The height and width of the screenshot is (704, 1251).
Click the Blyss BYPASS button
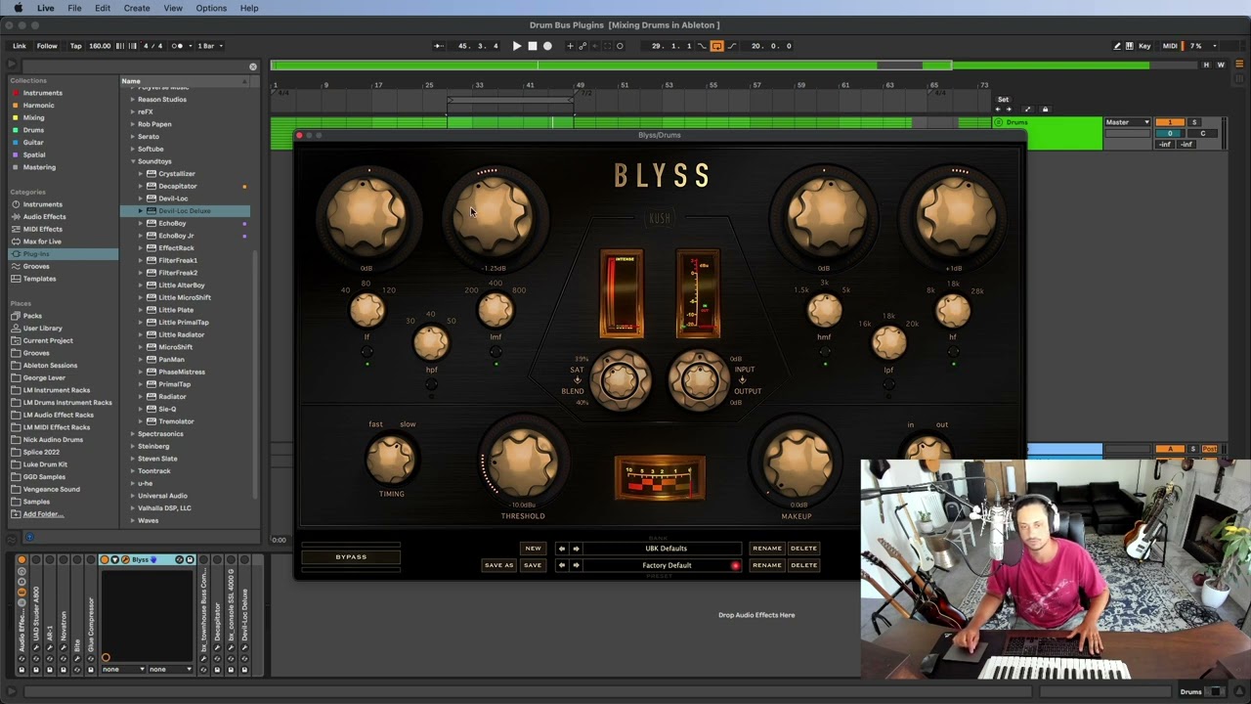[351, 557]
